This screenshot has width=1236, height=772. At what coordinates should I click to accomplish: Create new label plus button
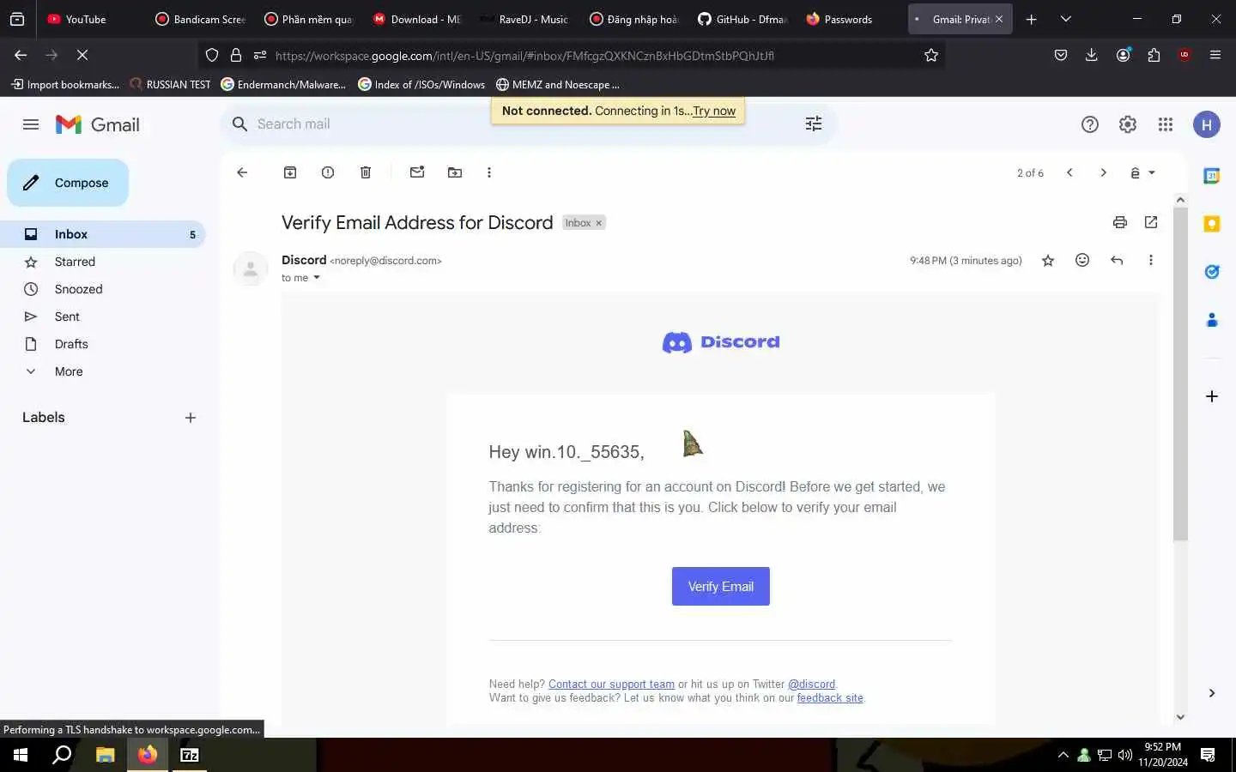191,418
